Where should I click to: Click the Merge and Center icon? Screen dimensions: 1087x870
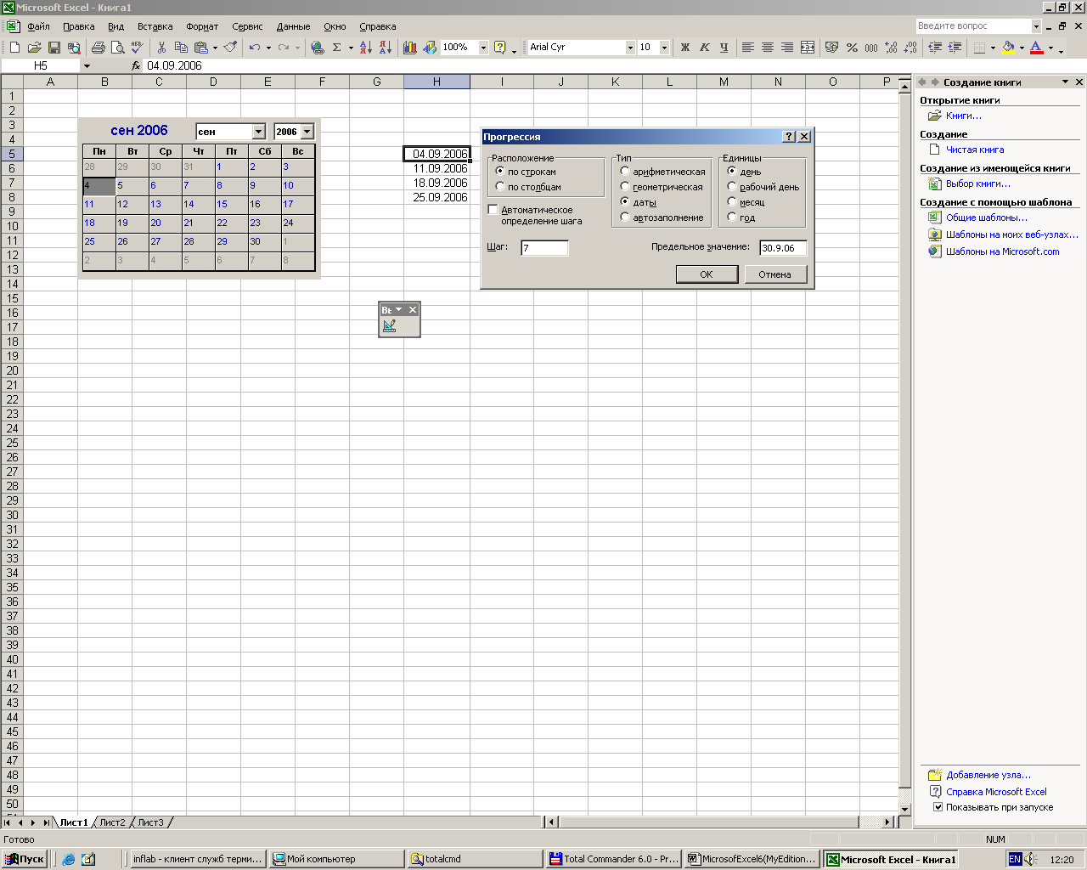(x=808, y=48)
